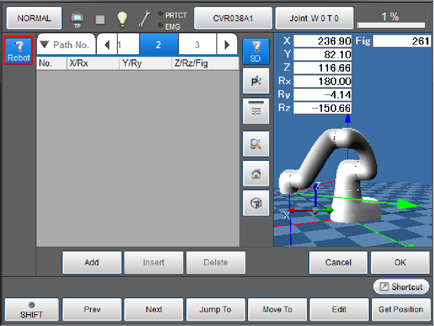Click the Add button

92,262
